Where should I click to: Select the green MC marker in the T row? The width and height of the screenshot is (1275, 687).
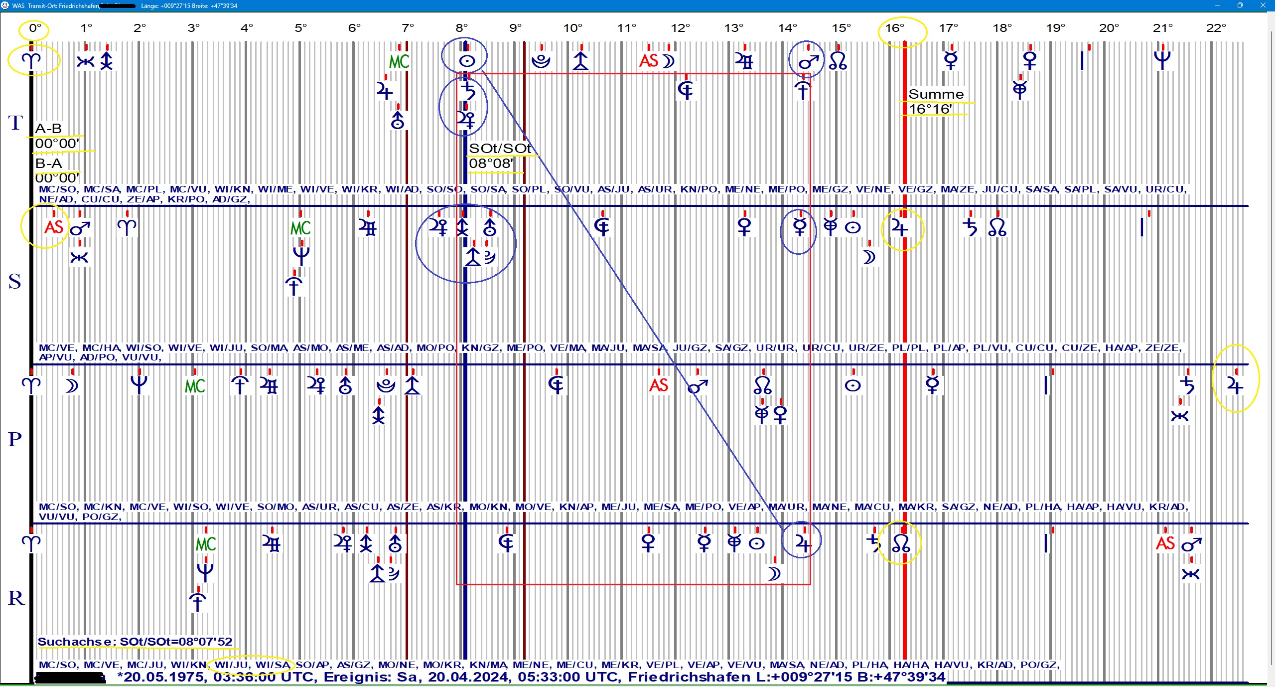pyautogui.click(x=399, y=62)
